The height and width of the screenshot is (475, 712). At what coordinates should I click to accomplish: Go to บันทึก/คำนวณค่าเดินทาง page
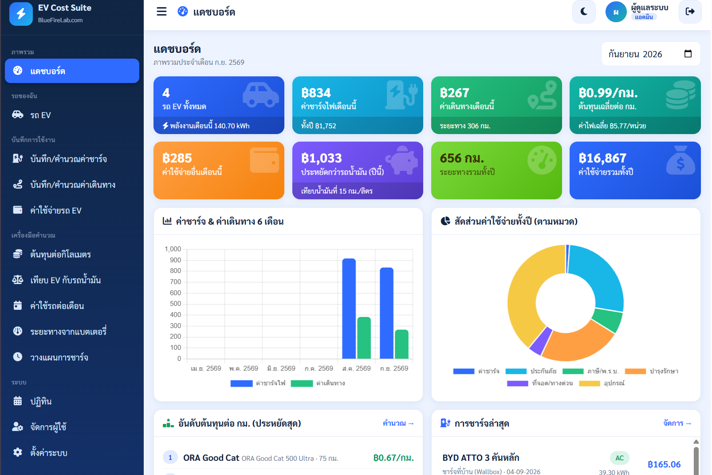point(72,185)
